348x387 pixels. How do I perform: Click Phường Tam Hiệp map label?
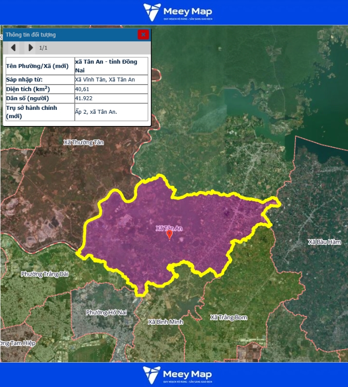18,343
